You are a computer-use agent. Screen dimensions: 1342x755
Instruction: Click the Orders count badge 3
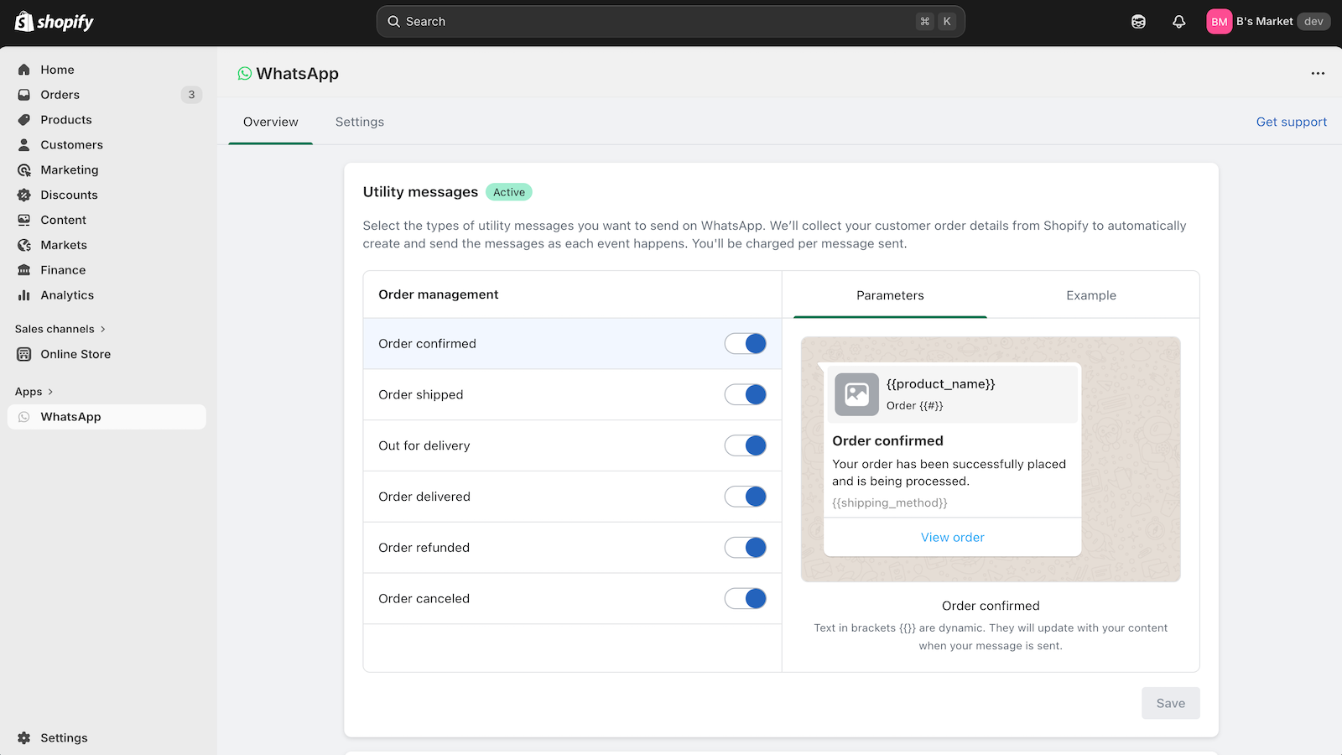point(191,95)
